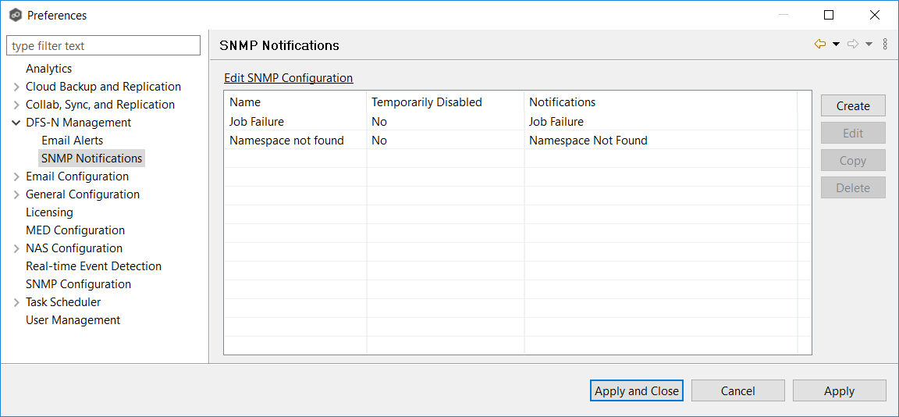This screenshot has height=417, width=899.
Task: Click the Apply and Close button
Action: pyautogui.click(x=636, y=391)
